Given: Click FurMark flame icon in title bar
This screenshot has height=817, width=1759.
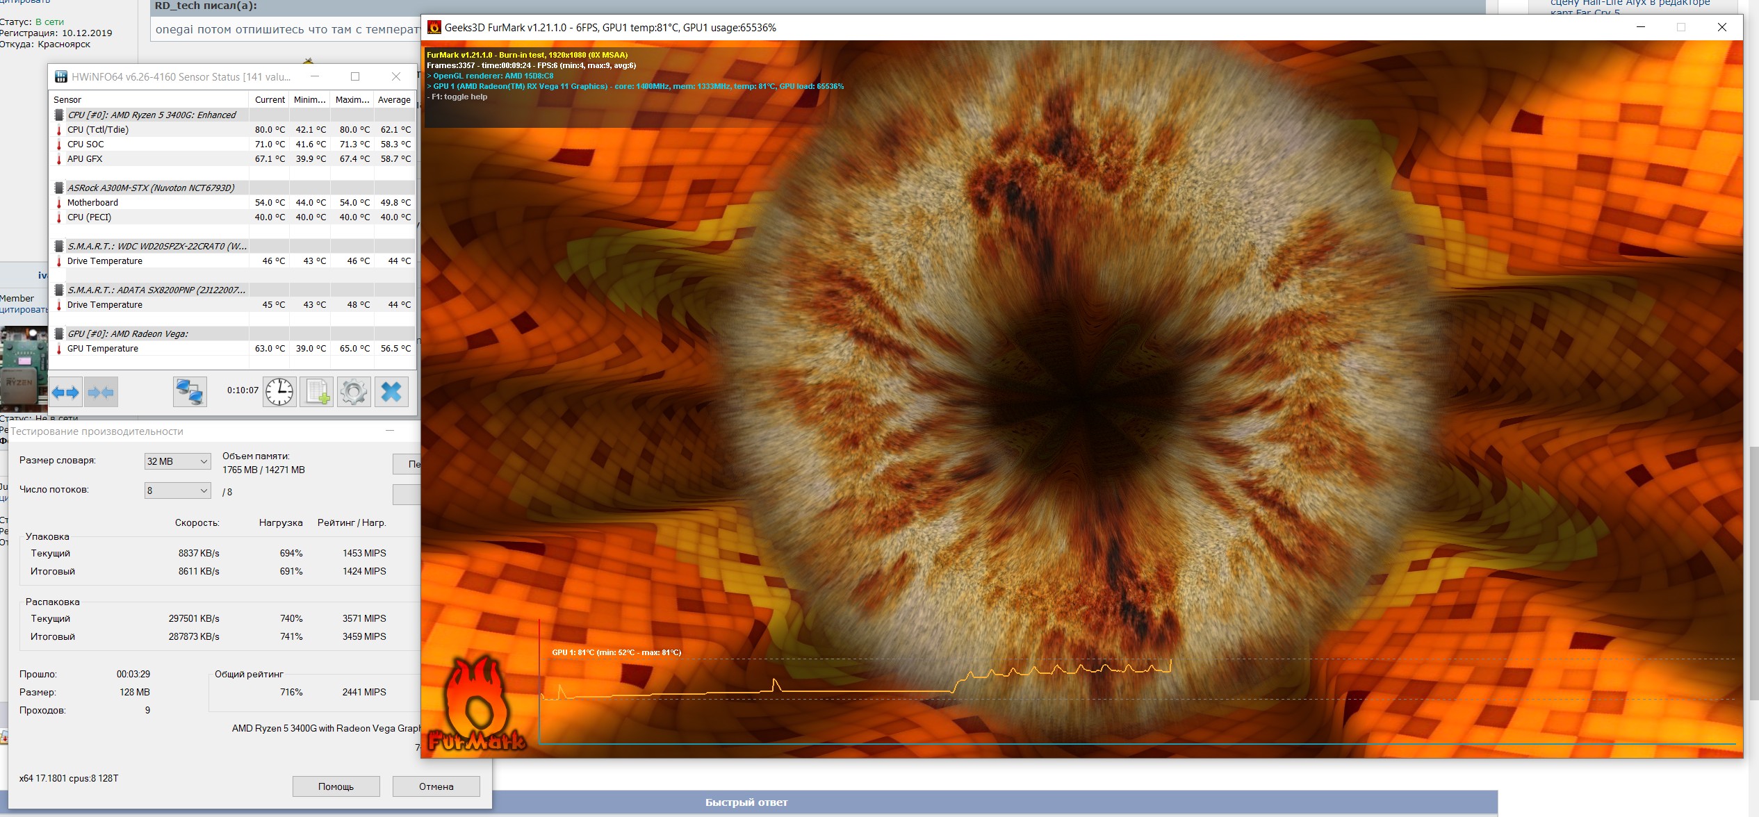Looking at the screenshot, I should pos(434,28).
